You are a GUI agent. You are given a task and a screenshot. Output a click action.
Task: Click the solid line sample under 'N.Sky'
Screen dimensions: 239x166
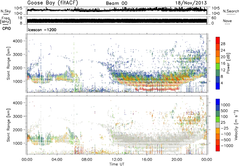tap(6, 14)
